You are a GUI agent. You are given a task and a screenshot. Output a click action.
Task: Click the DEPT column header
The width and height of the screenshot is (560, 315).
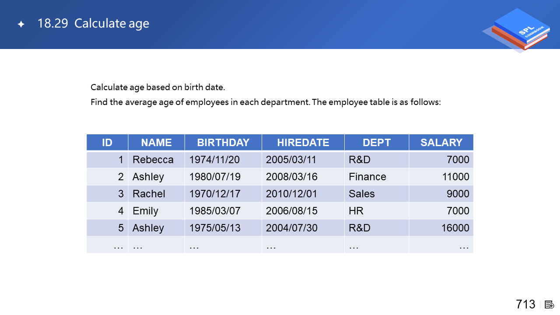pyautogui.click(x=376, y=143)
